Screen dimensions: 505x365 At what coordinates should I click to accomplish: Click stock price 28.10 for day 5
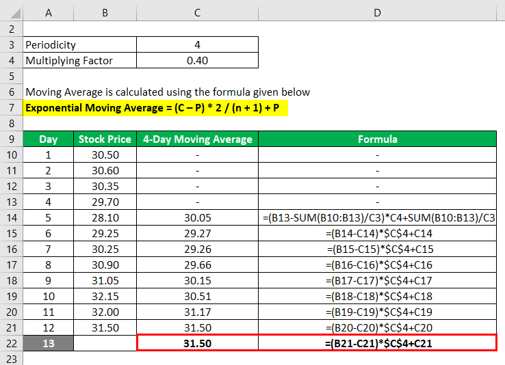pos(105,218)
